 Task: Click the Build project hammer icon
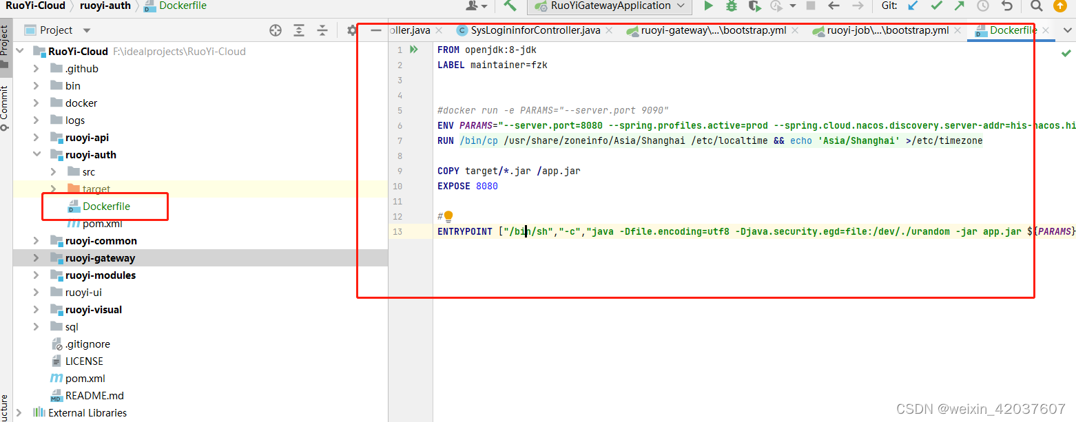(510, 6)
